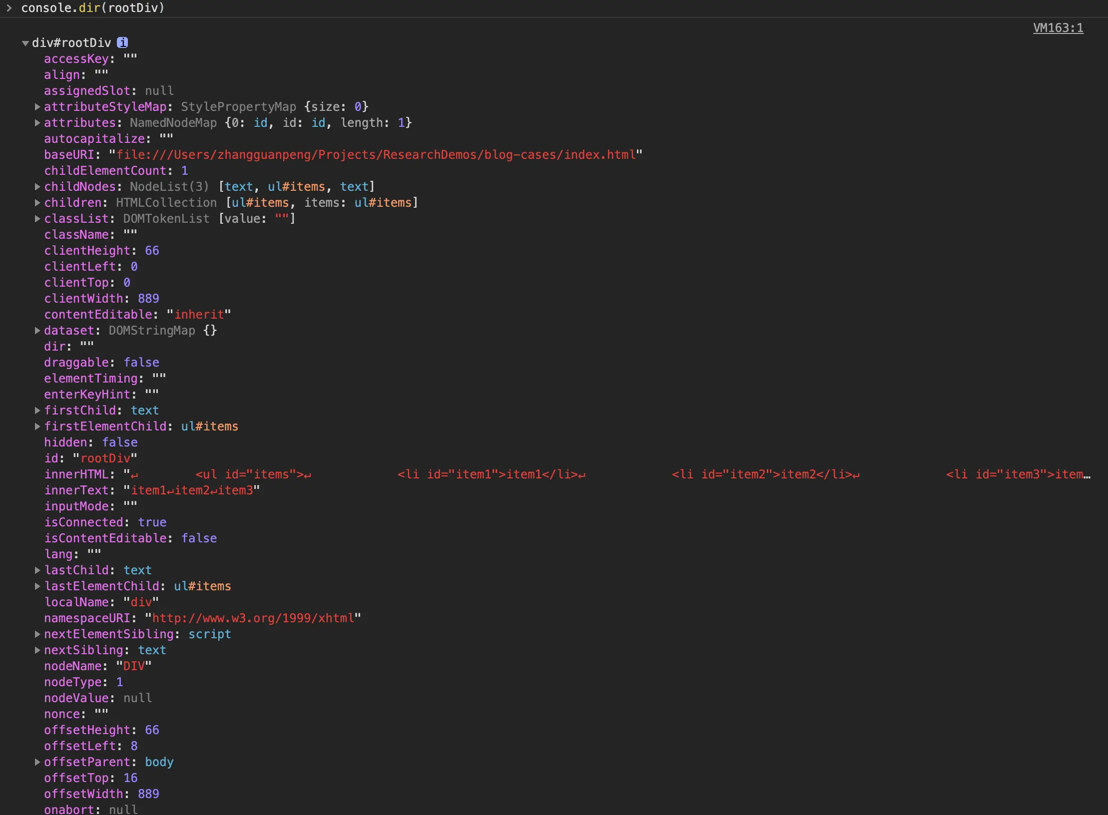
Task: Expand the attributeStyleMap property
Action: click(37, 106)
